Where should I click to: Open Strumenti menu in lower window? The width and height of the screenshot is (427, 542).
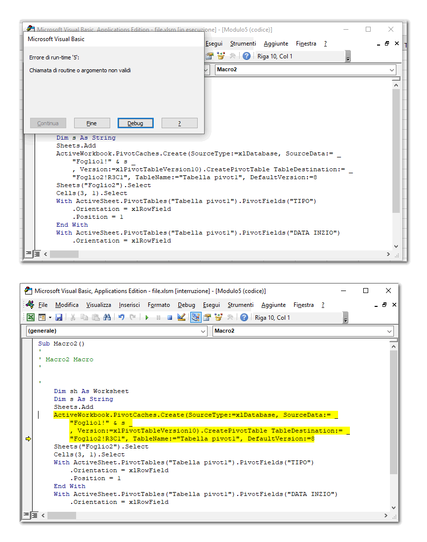coord(241,305)
